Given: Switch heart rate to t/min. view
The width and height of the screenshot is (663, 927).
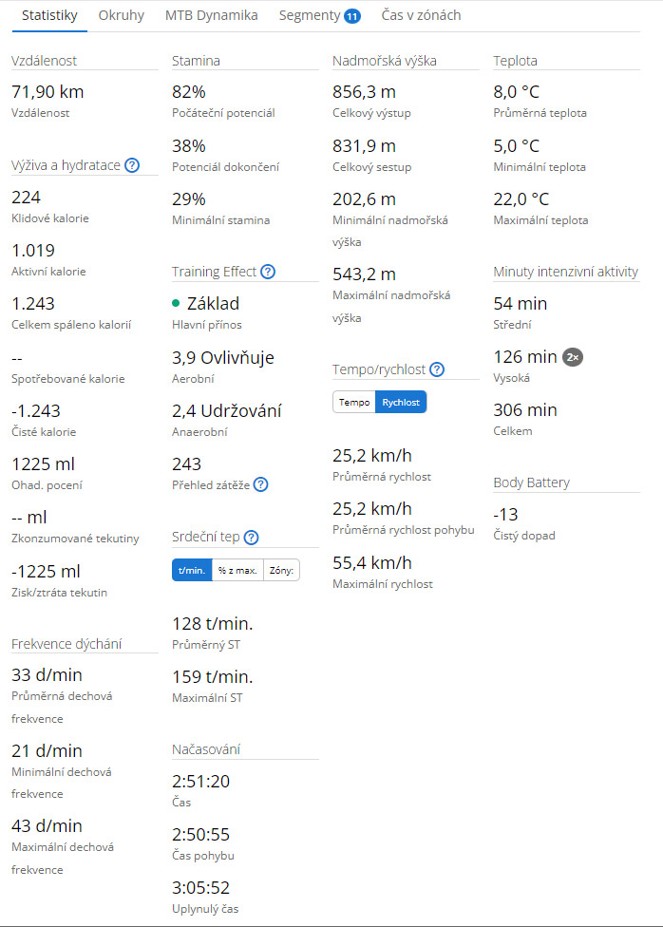Looking at the screenshot, I should (191, 570).
